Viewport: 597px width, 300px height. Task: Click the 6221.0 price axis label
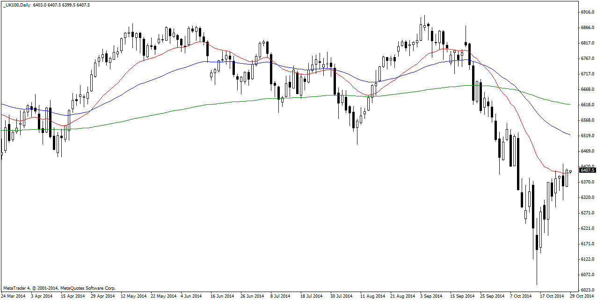pos(587,228)
